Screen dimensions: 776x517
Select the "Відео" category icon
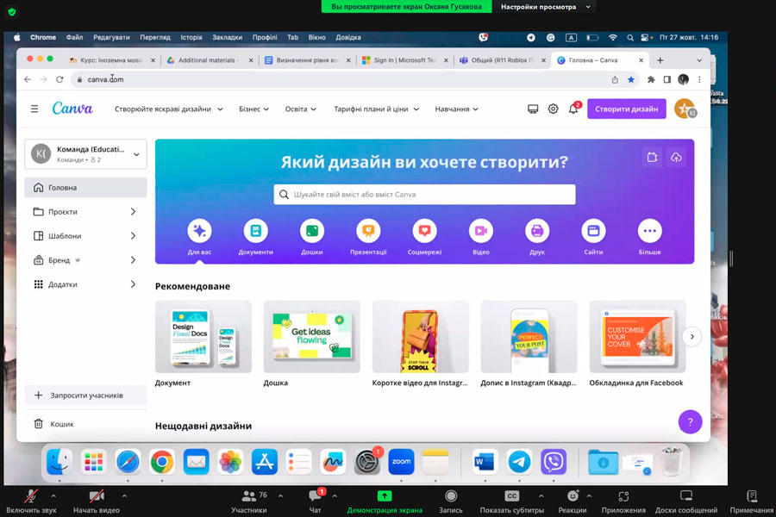pos(481,231)
